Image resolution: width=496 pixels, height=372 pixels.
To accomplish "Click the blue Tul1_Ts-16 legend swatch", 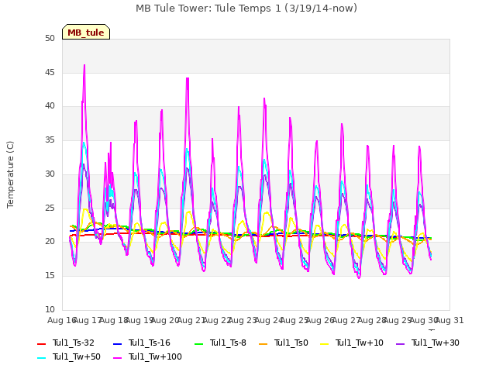I will pyautogui.click(x=117, y=344).
